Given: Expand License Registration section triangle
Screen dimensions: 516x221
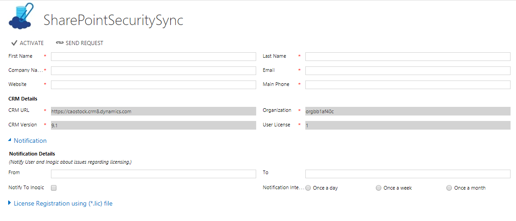Looking at the screenshot, I should click(x=10, y=203).
